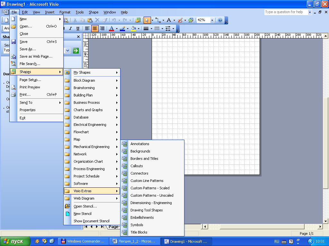Expand the connector tool dropdown arrow

pos(163,20)
